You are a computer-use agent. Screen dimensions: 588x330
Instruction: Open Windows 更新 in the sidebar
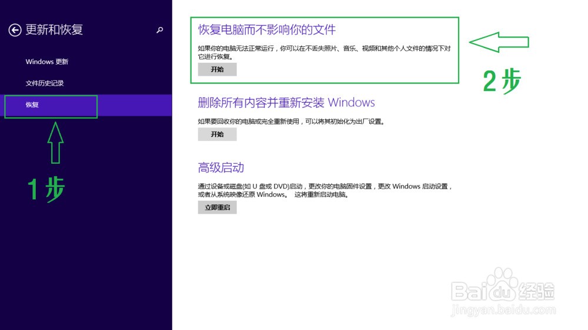(x=47, y=62)
